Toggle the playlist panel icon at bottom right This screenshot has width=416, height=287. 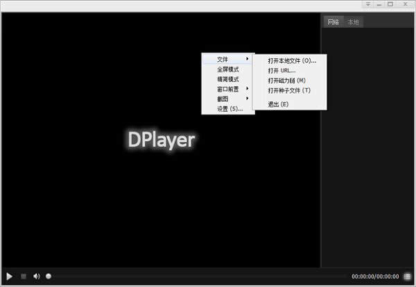407,277
